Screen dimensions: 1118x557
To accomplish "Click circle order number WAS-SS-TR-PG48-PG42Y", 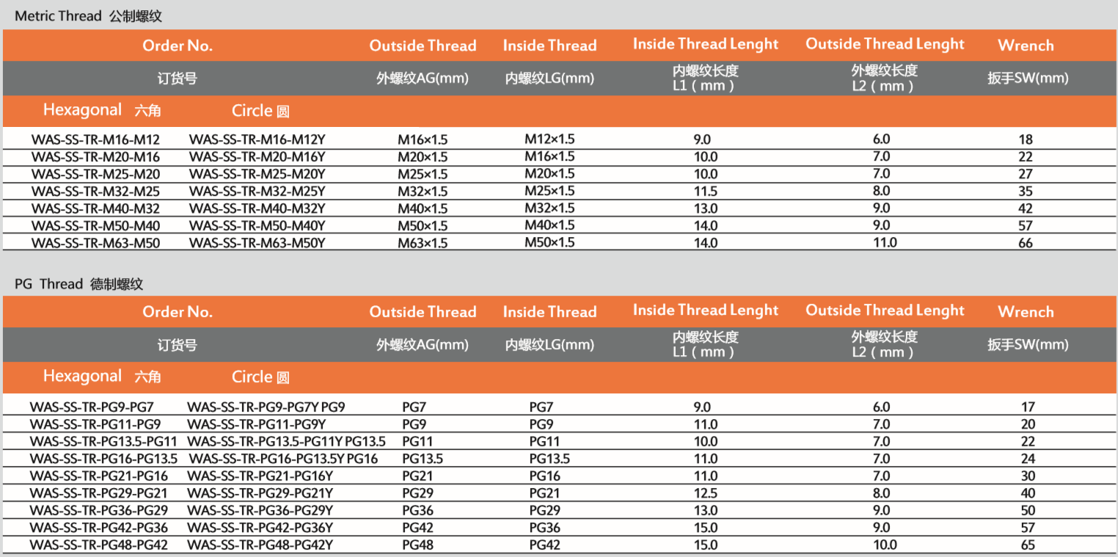I will (x=260, y=545).
